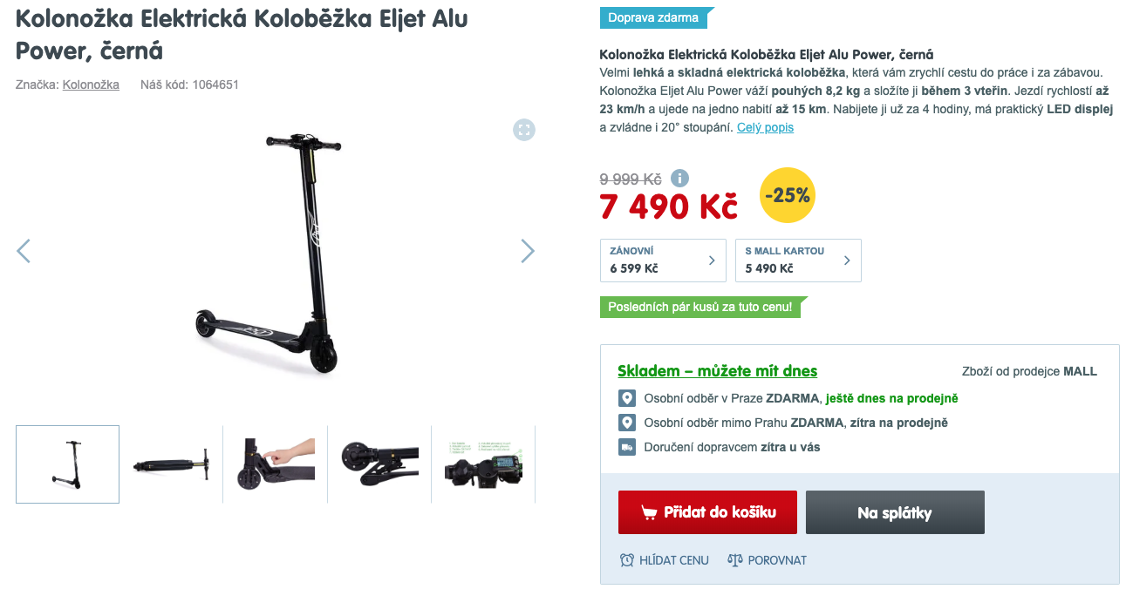The image size is (1126, 589).
Task: Select the thumbnail showing hand folding scooter
Action: 276,464
